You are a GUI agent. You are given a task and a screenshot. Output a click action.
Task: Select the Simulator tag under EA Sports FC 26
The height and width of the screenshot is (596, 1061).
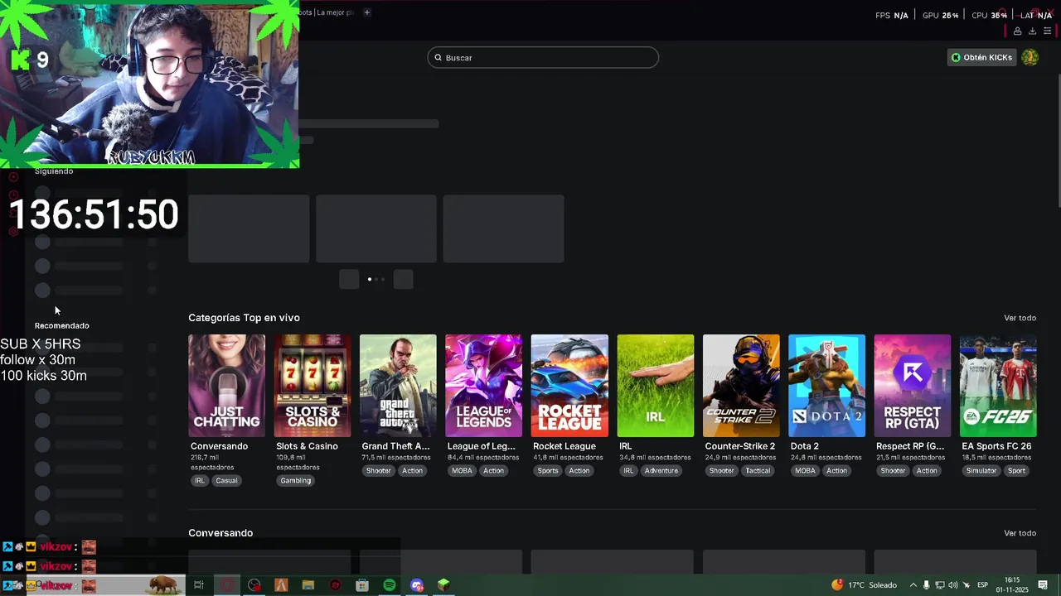pos(981,471)
